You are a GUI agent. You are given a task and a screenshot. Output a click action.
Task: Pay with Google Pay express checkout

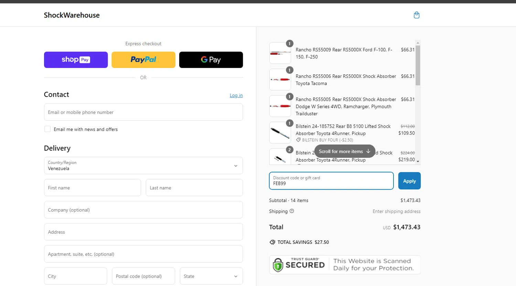click(x=211, y=60)
